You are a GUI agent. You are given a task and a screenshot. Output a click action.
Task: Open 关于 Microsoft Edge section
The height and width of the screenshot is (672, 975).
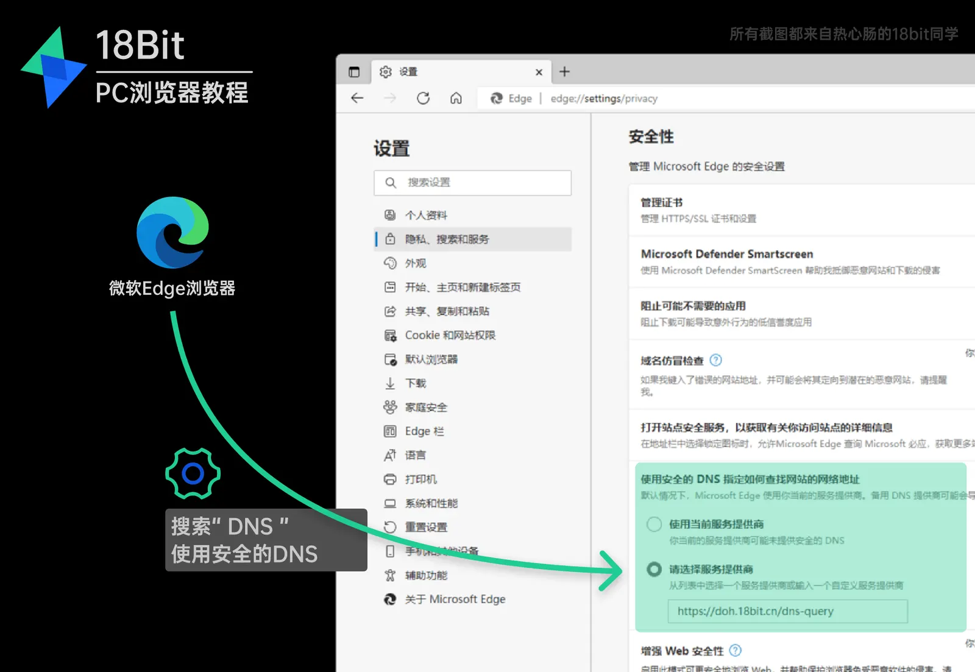pyautogui.click(x=473, y=599)
